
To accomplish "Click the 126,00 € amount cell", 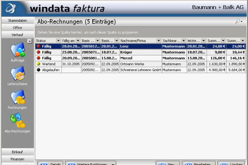I will pos(216,58).
